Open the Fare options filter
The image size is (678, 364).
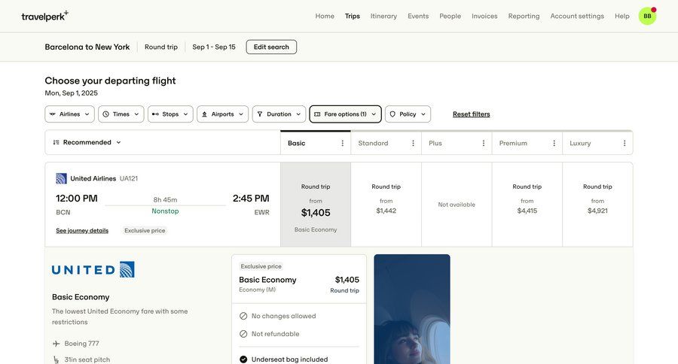pos(345,114)
